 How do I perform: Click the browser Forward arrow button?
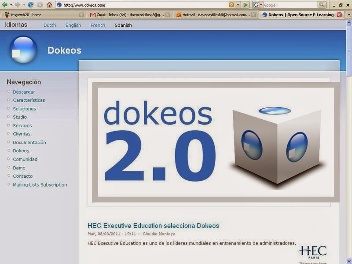click(18, 5)
